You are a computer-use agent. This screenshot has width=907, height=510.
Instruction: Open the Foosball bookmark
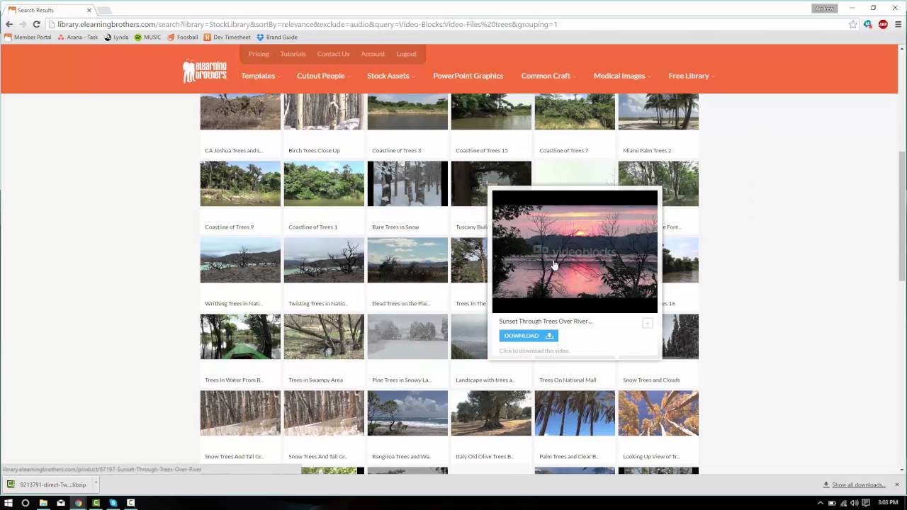tap(183, 38)
